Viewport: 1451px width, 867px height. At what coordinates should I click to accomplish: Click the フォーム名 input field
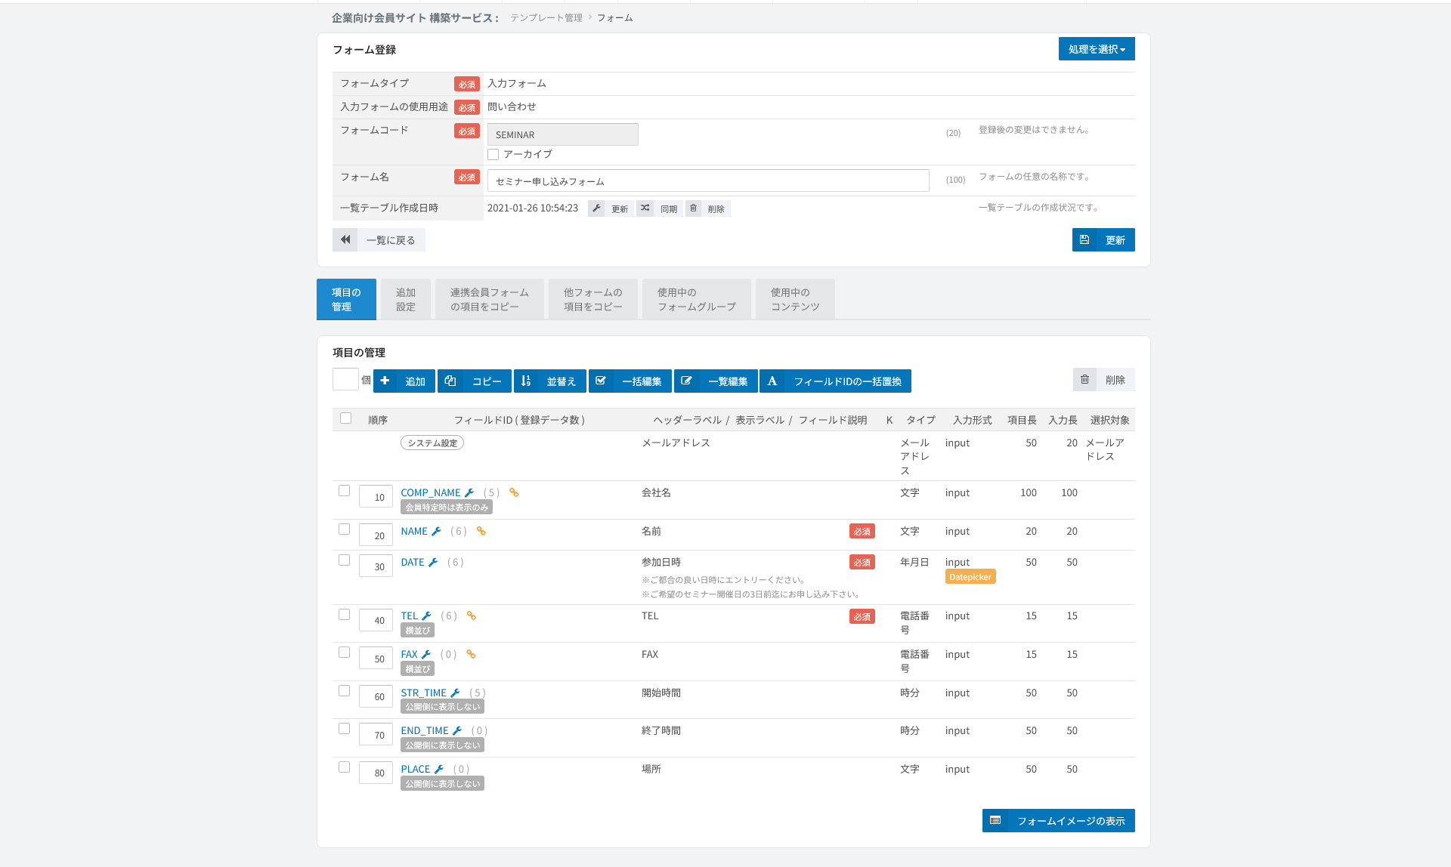[x=708, y=181]
